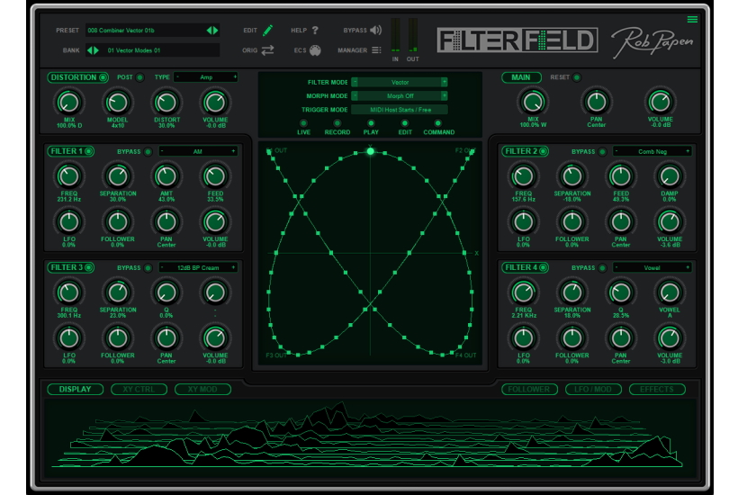
Task: Switch to the DISPLAY tab
Action: pos(76,389)
